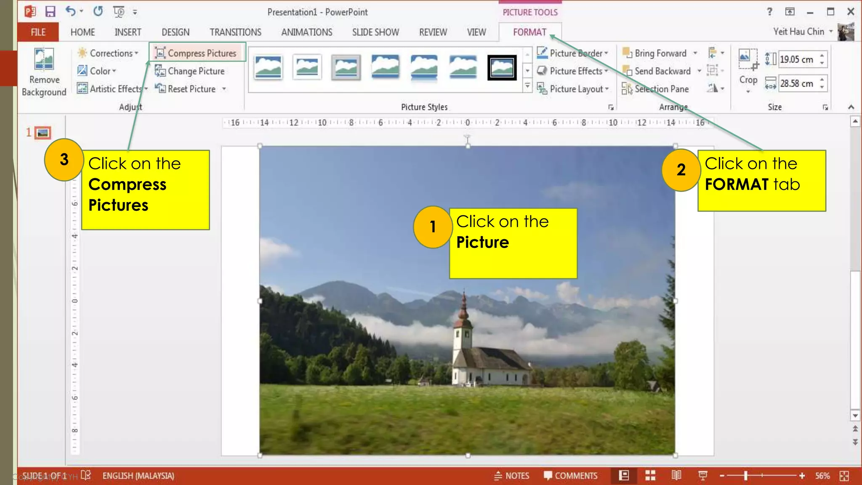Click the Reset Picture button
Screen dimensions: 862x485
click(x=186, y=89)
